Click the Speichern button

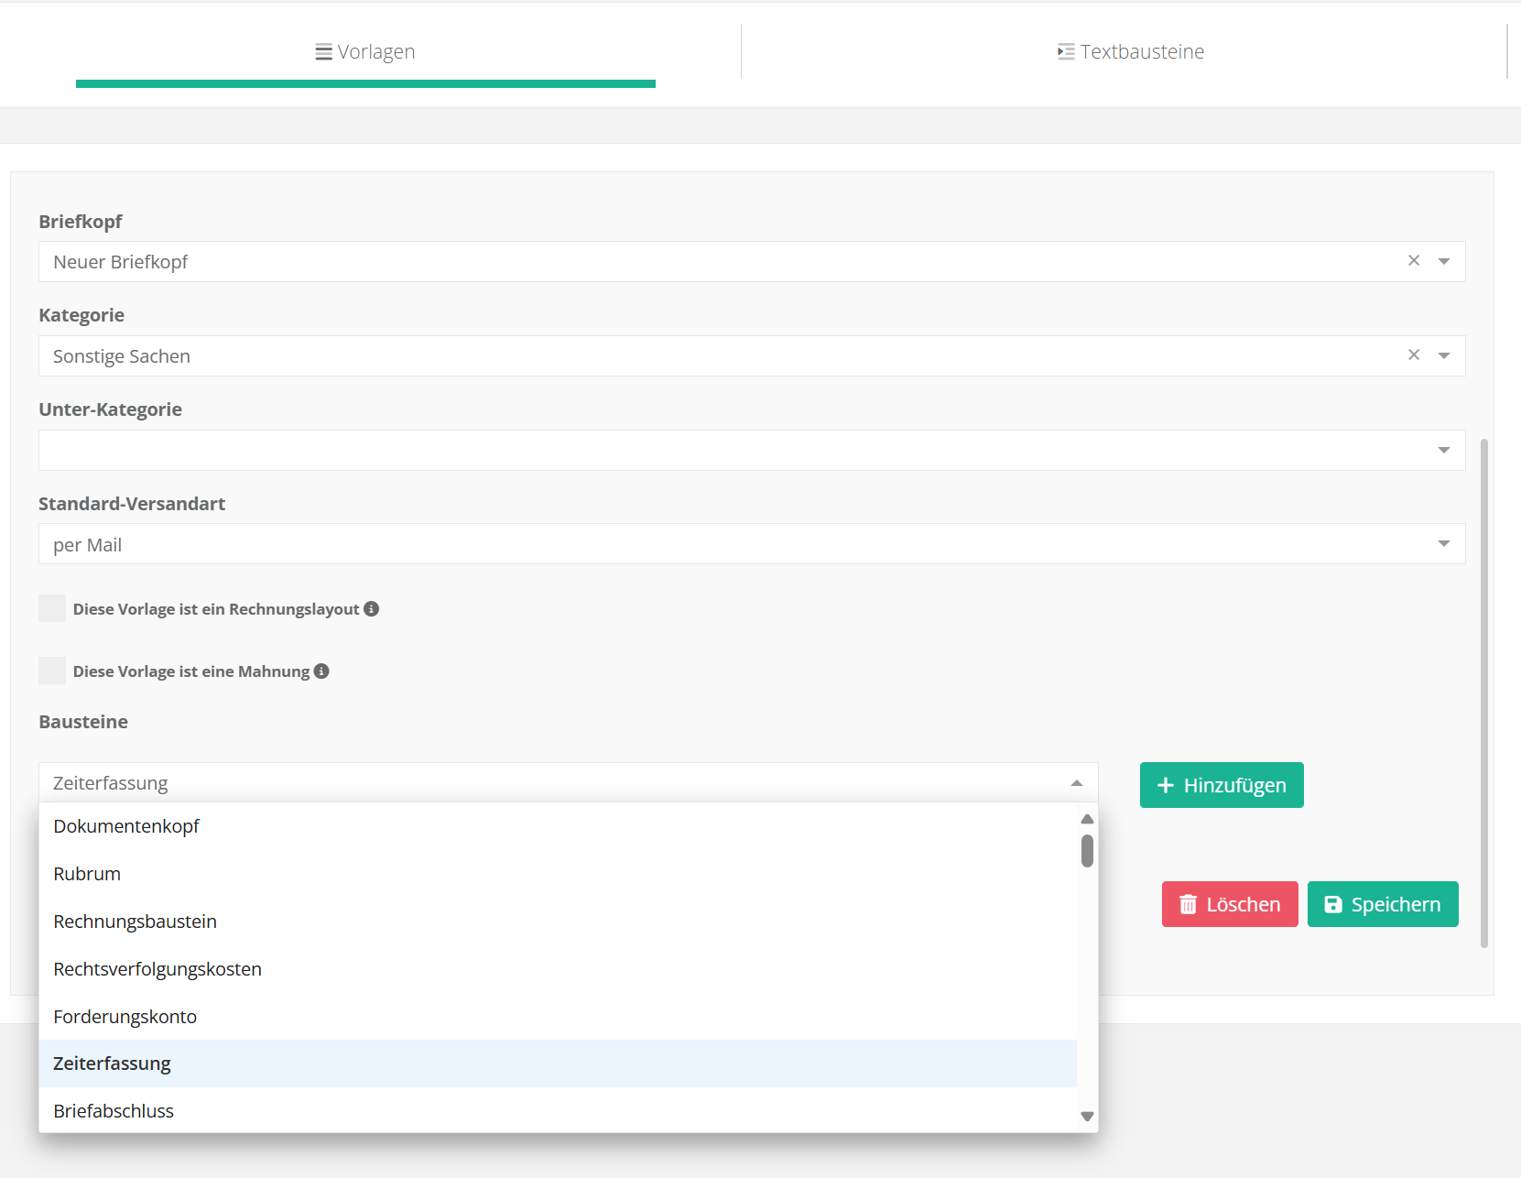(1383, 904)
